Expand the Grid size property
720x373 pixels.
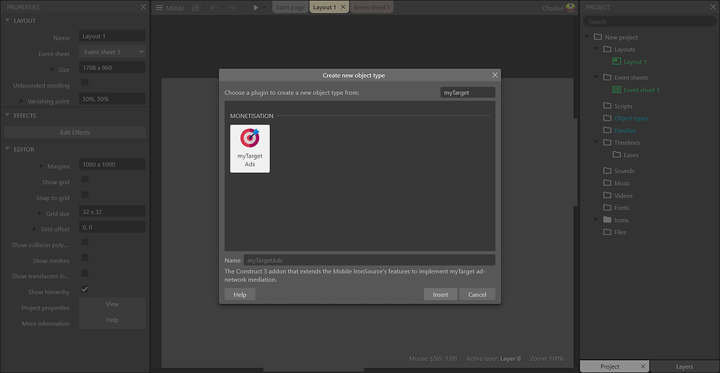(x=40, y=213)
